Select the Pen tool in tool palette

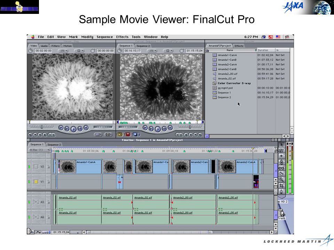[x=281, y=191]
